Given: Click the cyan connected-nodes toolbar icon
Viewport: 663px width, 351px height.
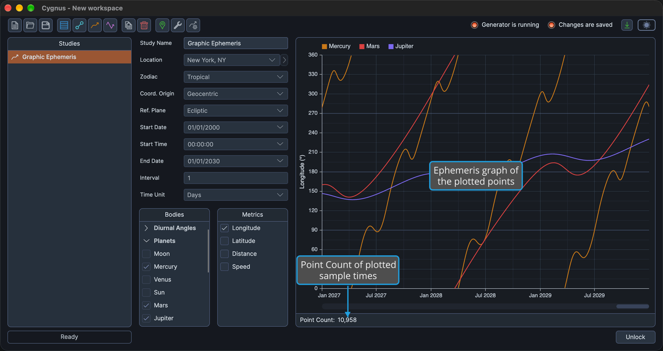Looking at the screenshot, I should point(79,25).
